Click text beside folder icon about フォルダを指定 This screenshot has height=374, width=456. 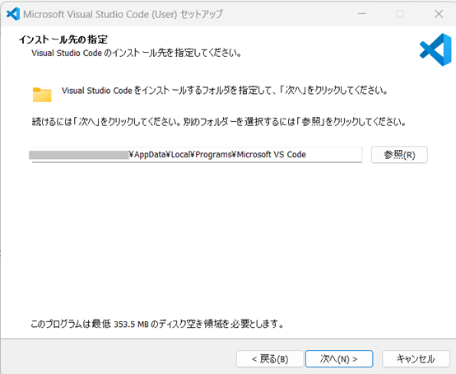pos(225,91)
